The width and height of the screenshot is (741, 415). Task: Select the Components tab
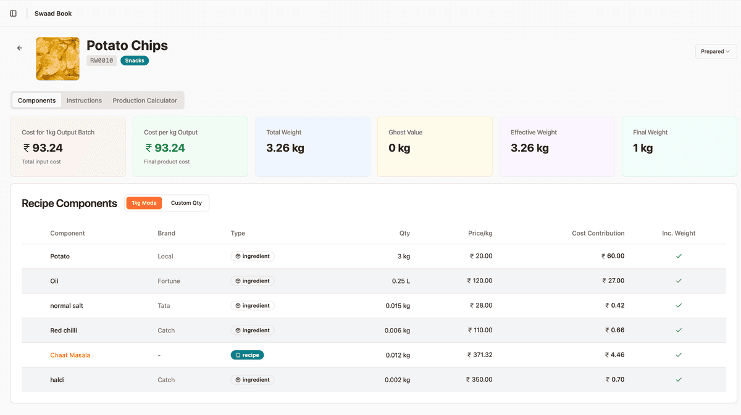[36, 101]
